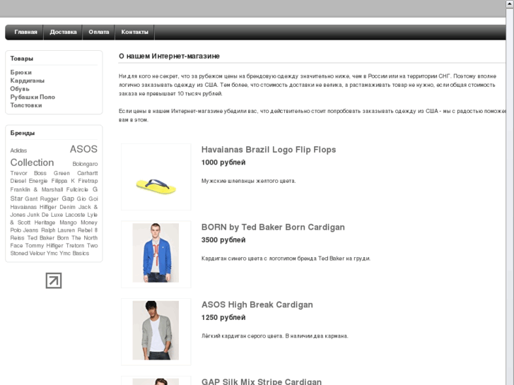Click the Лёгкий кардиган серого цвета description

[275, 336]
